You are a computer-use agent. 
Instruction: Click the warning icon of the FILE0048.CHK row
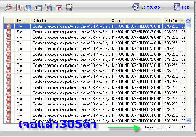click(9, 26)
